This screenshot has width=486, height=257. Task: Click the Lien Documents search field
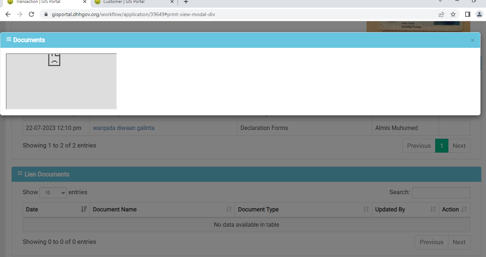pyautogui.click(x=441, y=192)
